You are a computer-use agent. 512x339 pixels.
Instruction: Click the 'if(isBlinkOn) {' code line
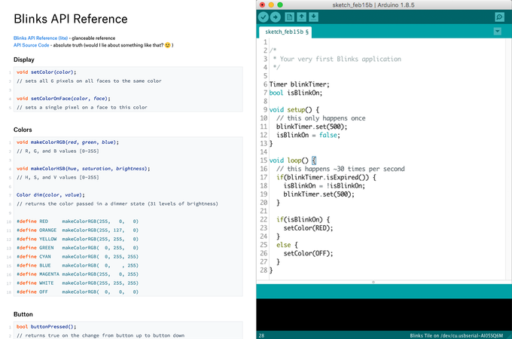[303, 219]
